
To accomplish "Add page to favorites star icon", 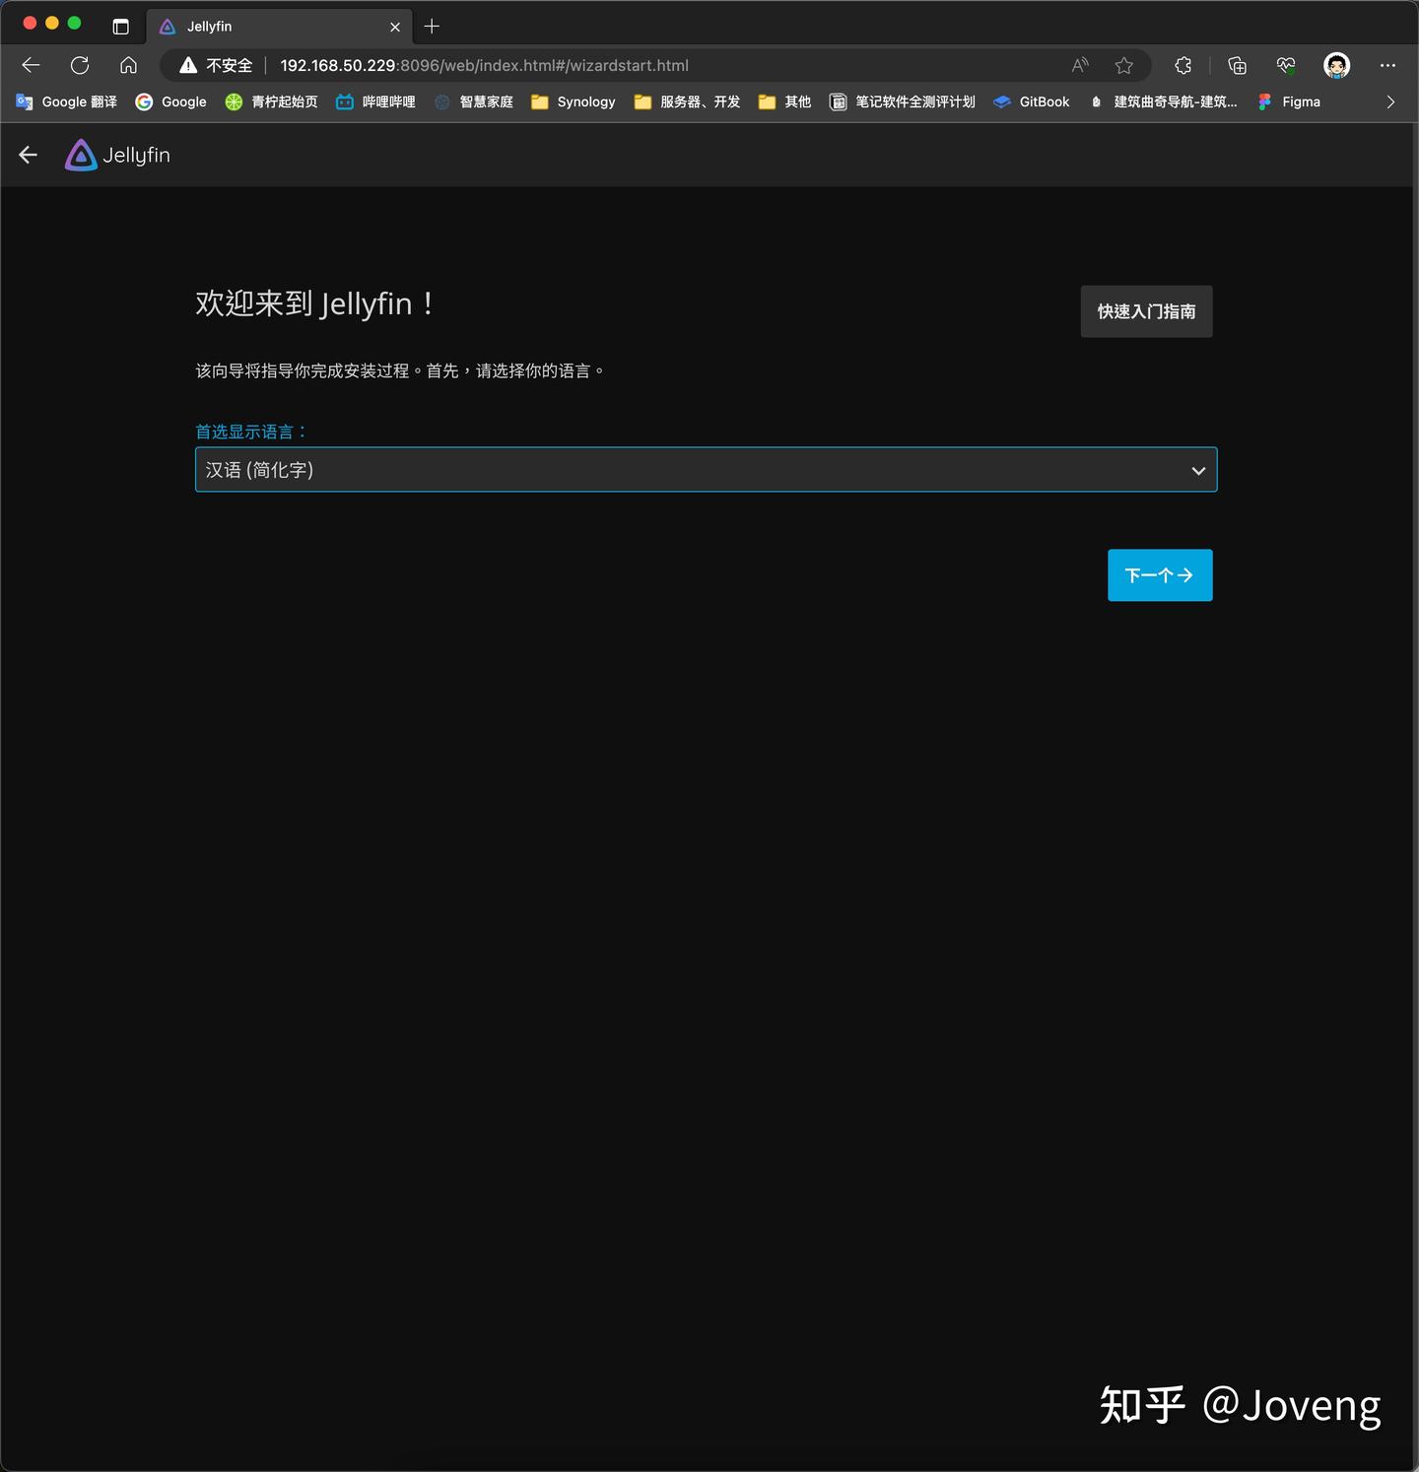I will 1123,65.
